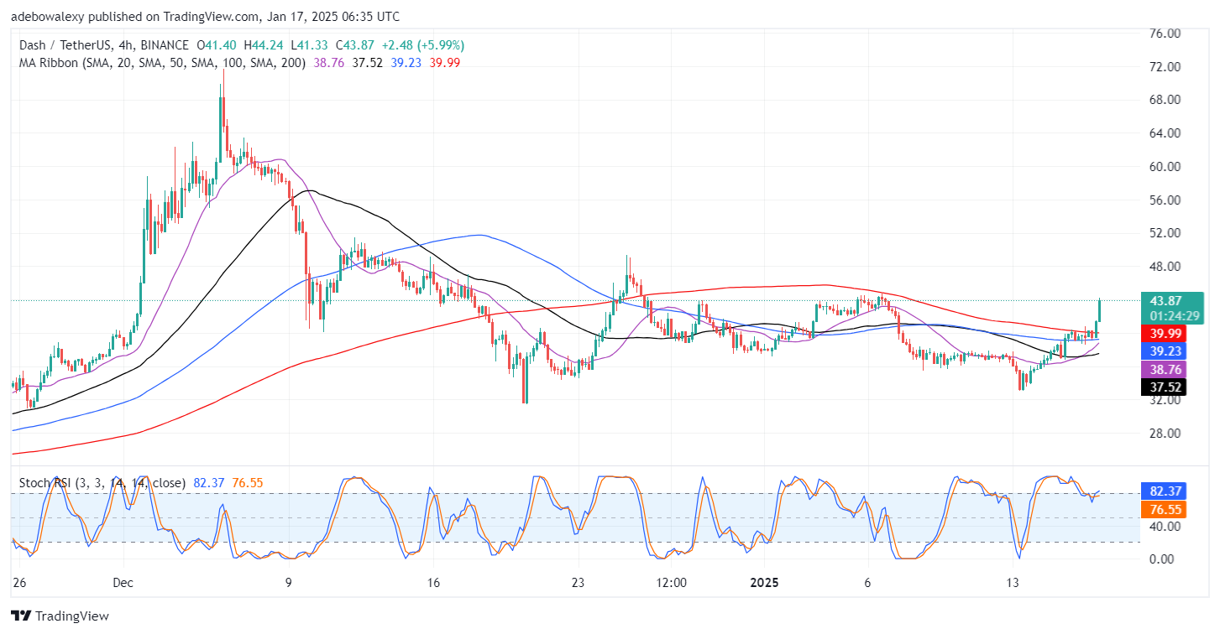This screenshot has width=1220, height=634.
Task: Click the purple 38.76 SMA 20 price tag
Action: coord(1165,370)
